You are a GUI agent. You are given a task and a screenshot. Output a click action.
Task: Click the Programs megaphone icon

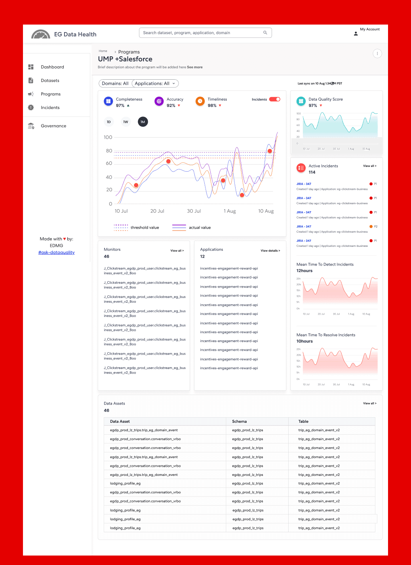pyautogui.click(x=31, y=94)
